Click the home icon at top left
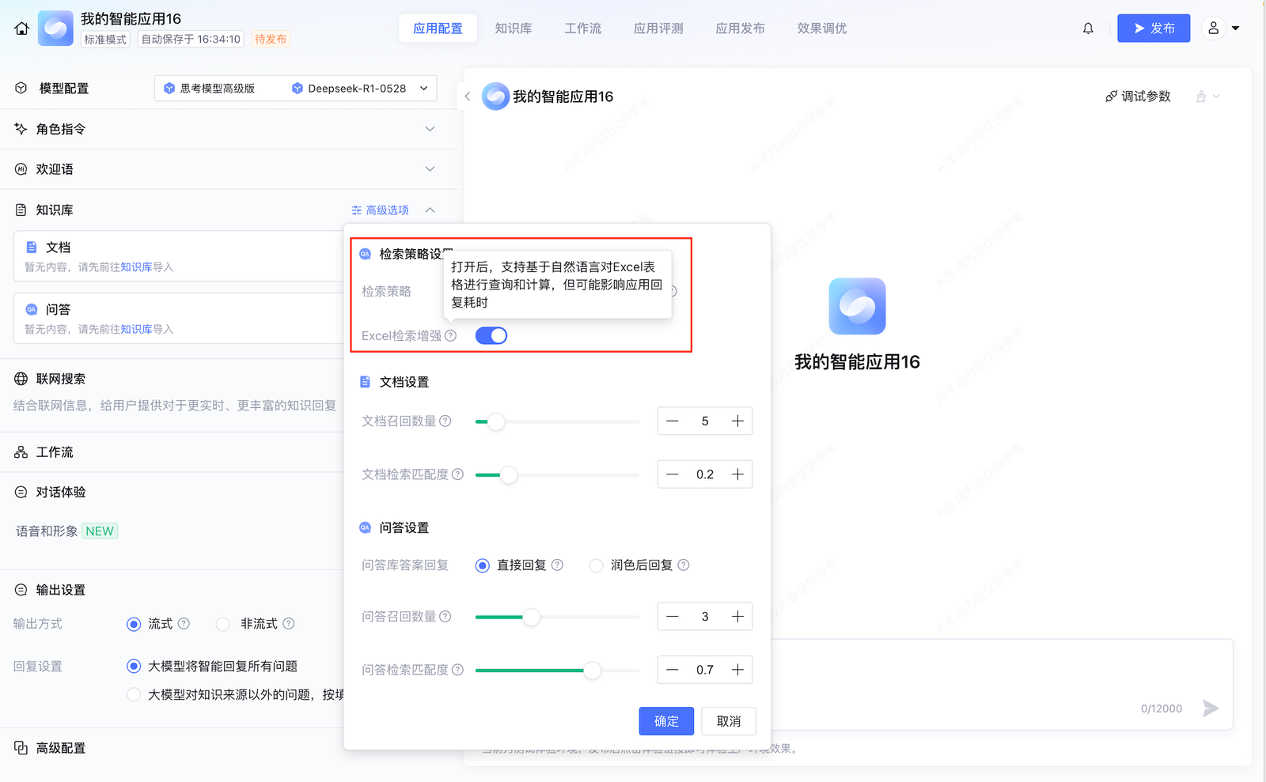Image resolution: width=1266 pixels, height=782 pixels. point(21,28)
